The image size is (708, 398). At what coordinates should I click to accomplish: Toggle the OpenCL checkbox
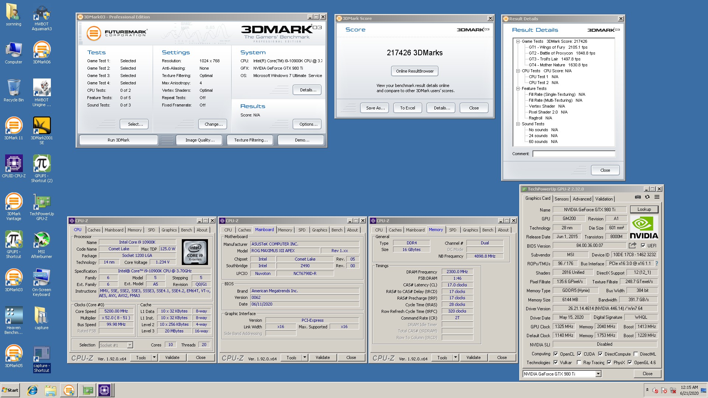click(x=556, y=354)
